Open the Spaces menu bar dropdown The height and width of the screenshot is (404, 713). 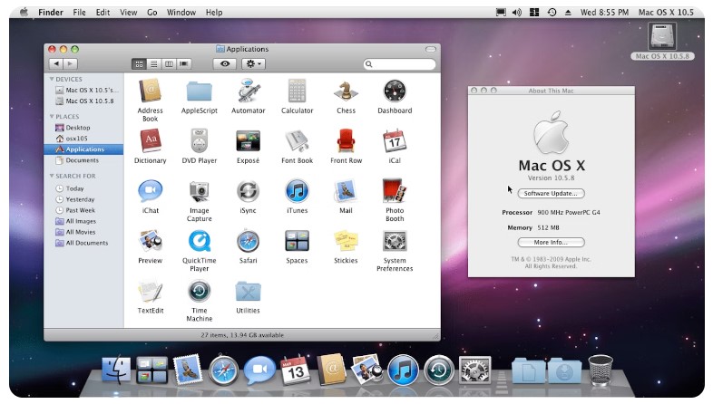(534, 13)
